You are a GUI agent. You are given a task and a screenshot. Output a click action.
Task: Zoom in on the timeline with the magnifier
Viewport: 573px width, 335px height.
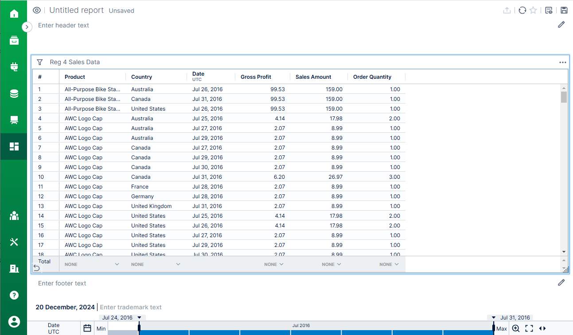(515, 328)
